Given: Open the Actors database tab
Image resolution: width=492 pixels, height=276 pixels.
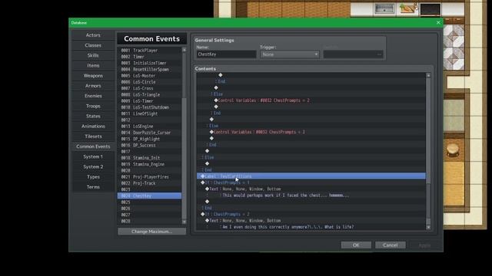Looking at the screenshot, I should [93, 35].
